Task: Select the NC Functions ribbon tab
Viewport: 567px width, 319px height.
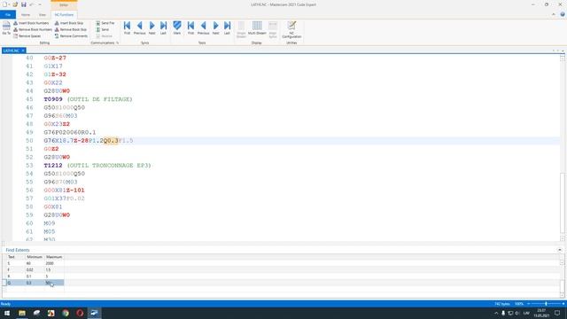Action: [x=64, y=15]
